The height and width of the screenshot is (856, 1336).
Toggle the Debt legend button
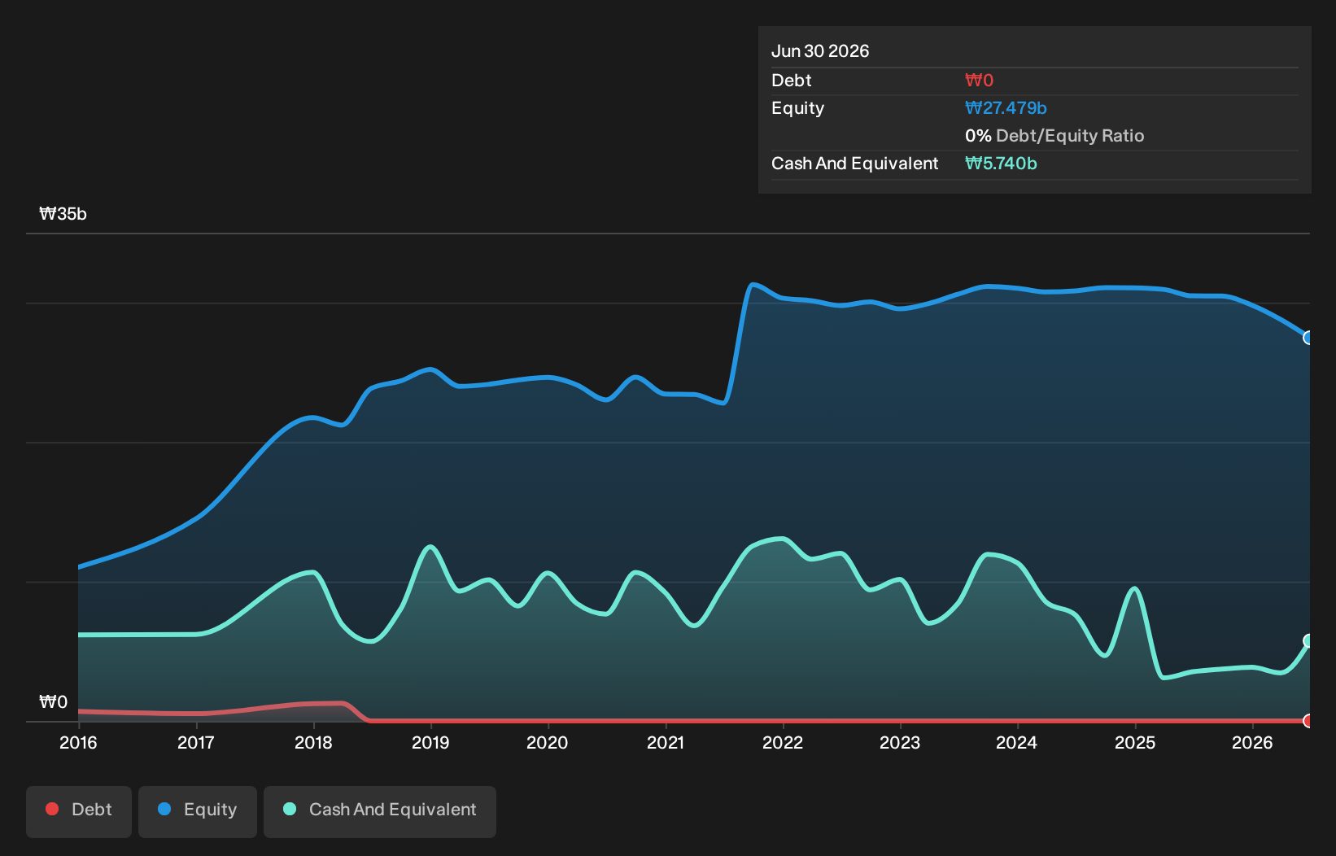(79, 811)
